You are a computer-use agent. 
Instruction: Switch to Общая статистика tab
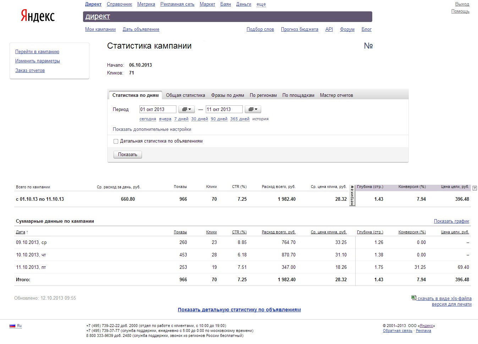click(x=186, y=95)
